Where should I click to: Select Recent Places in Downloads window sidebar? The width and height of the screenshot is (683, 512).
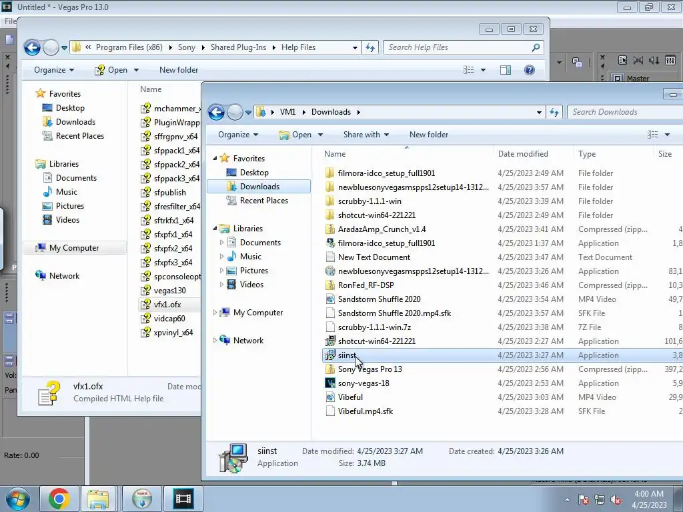(x=263, y=201)
